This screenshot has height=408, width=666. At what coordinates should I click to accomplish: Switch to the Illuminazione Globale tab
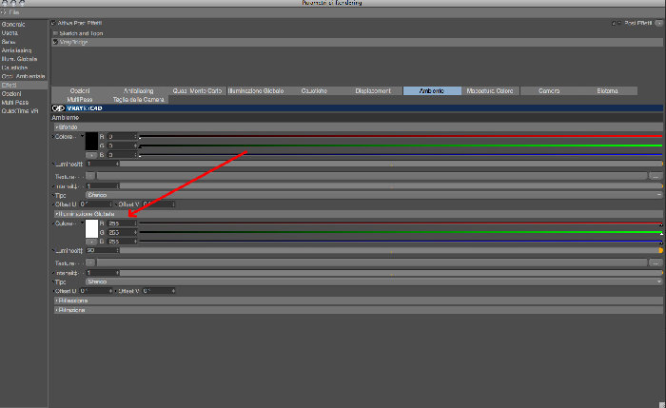pyautogui.click(x=256, y=91)
